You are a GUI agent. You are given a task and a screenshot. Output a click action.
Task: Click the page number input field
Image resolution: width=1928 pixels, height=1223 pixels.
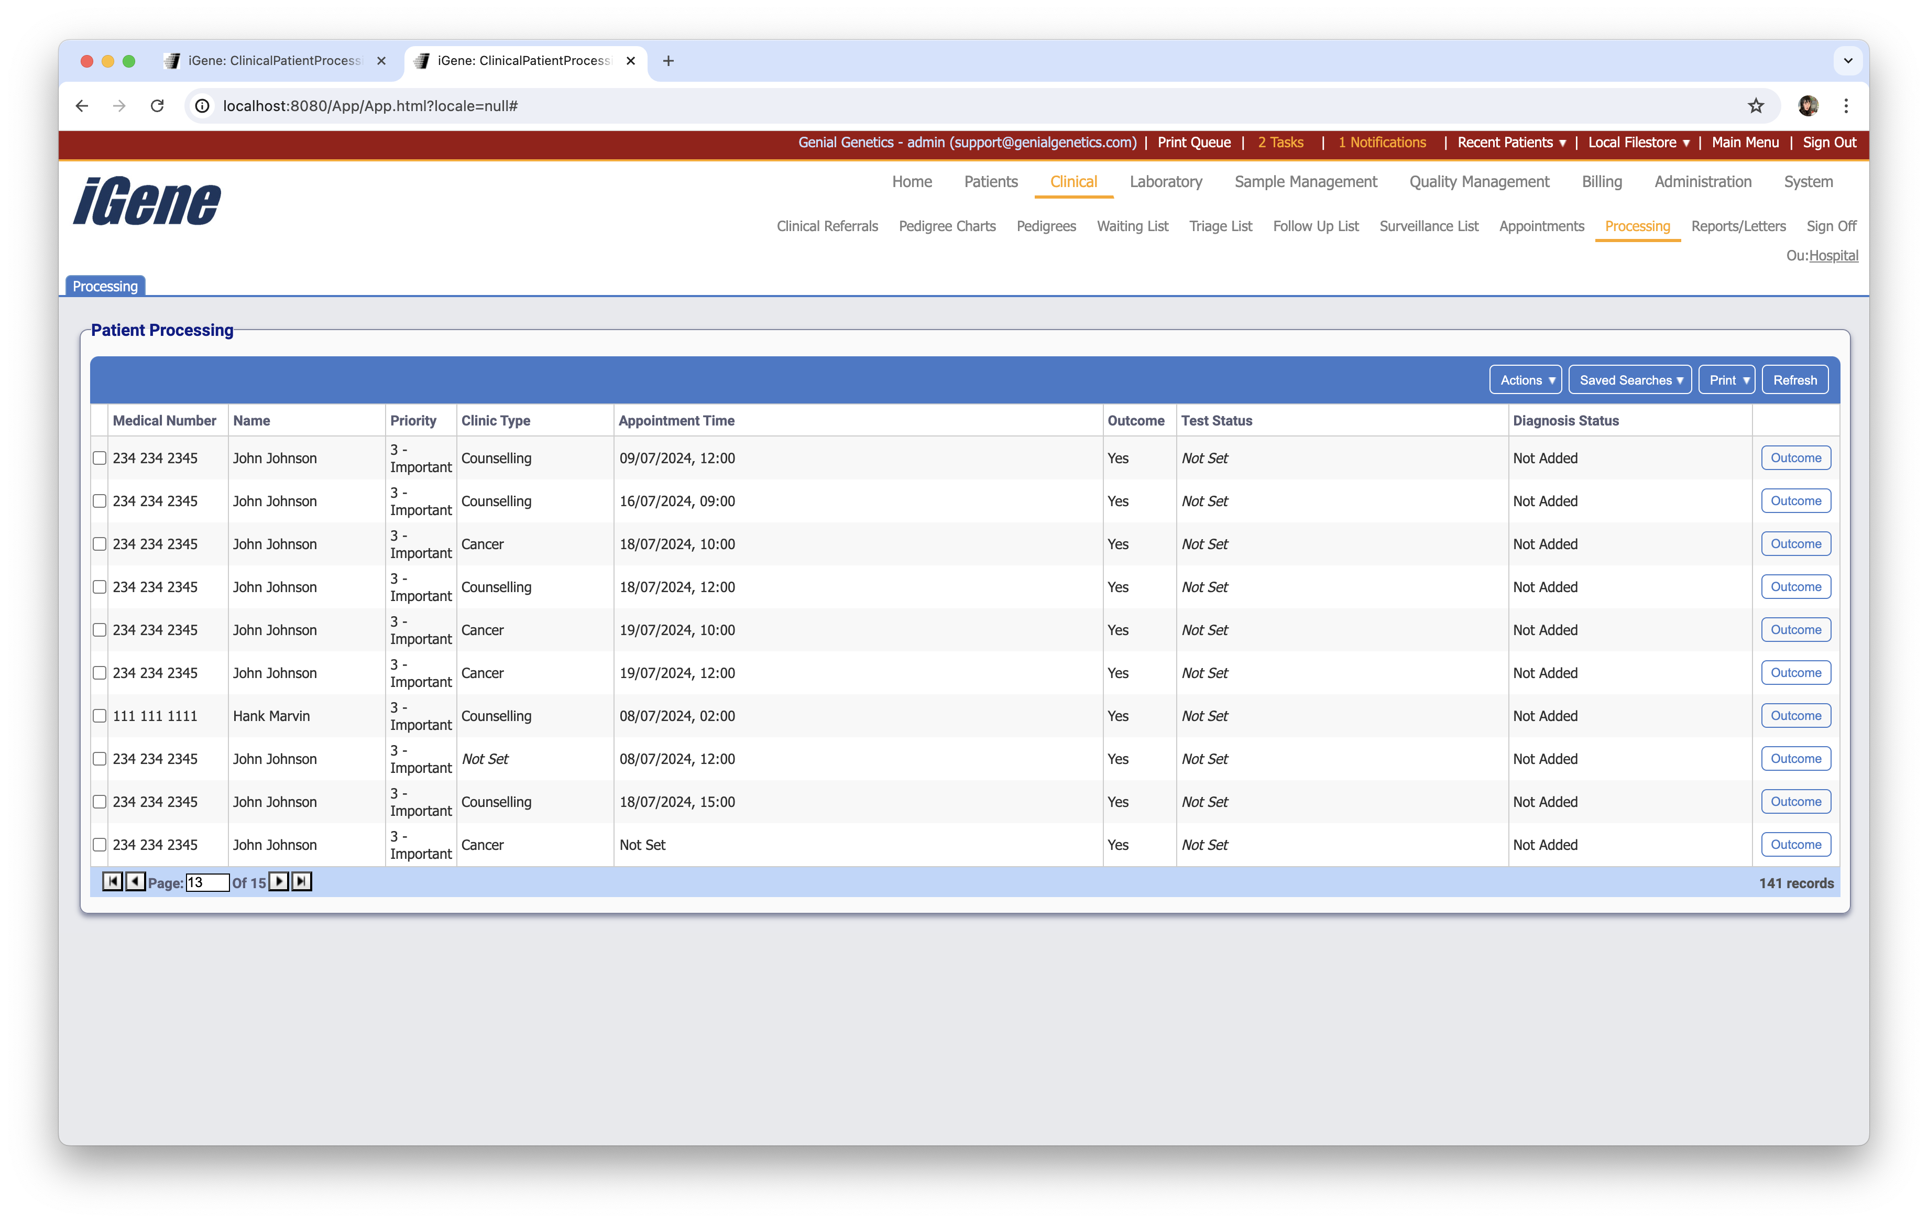(206, 882)
